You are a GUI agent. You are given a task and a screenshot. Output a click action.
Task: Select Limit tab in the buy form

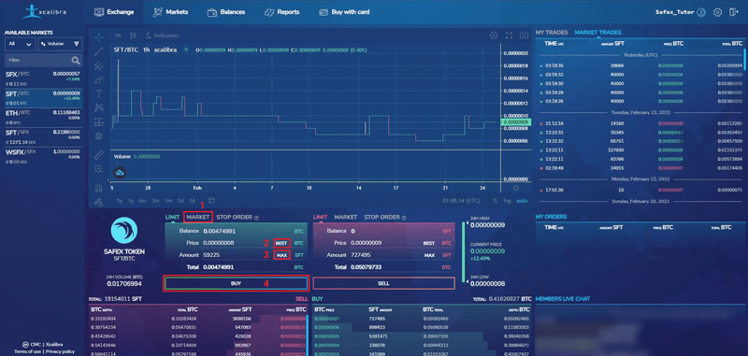[x=172, y=217]
